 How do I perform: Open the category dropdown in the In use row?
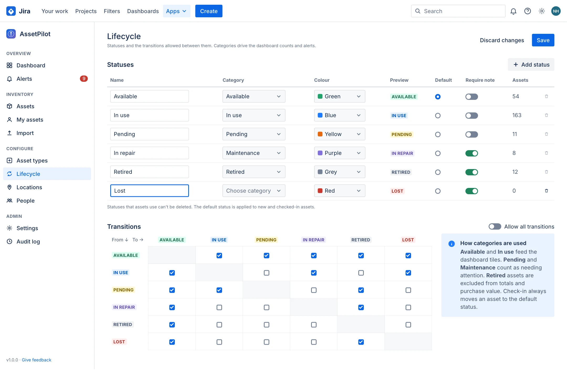pos(254,115)
